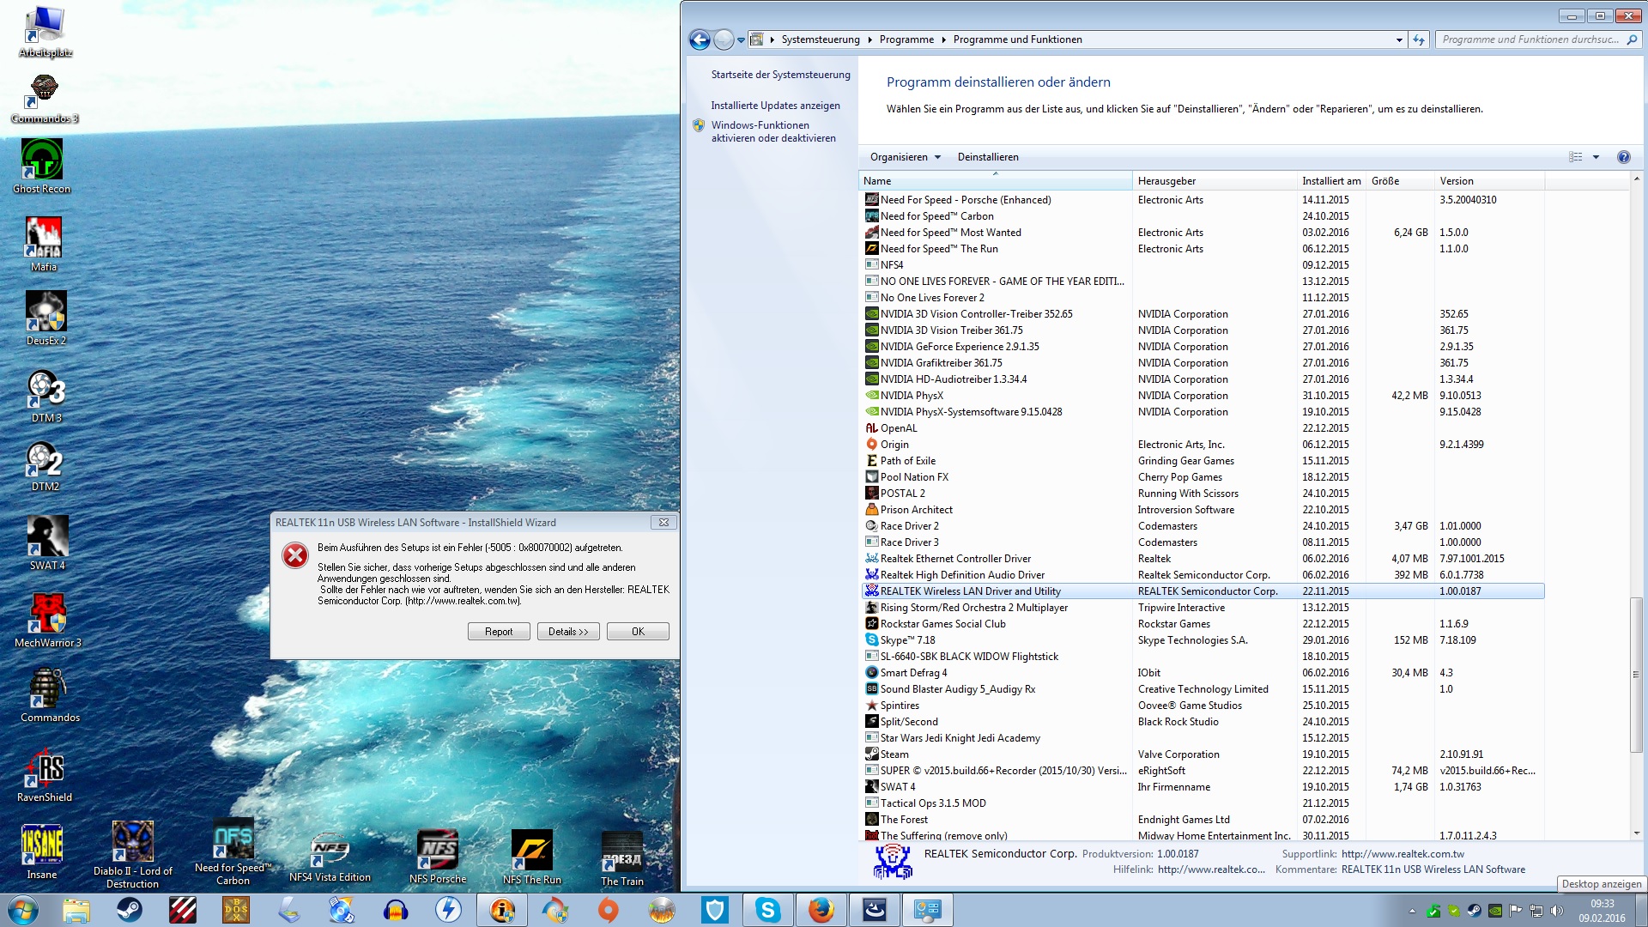Click the program list vertical scrollbar

click(x=1636, y=674)
